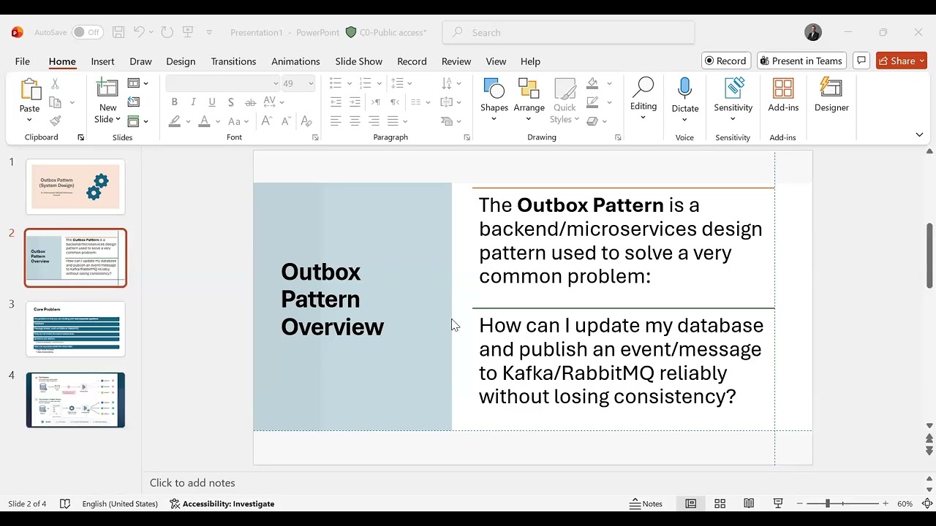Open the Add-ins pane
This screenshot has width=936, height=526.
coord(783,95)
